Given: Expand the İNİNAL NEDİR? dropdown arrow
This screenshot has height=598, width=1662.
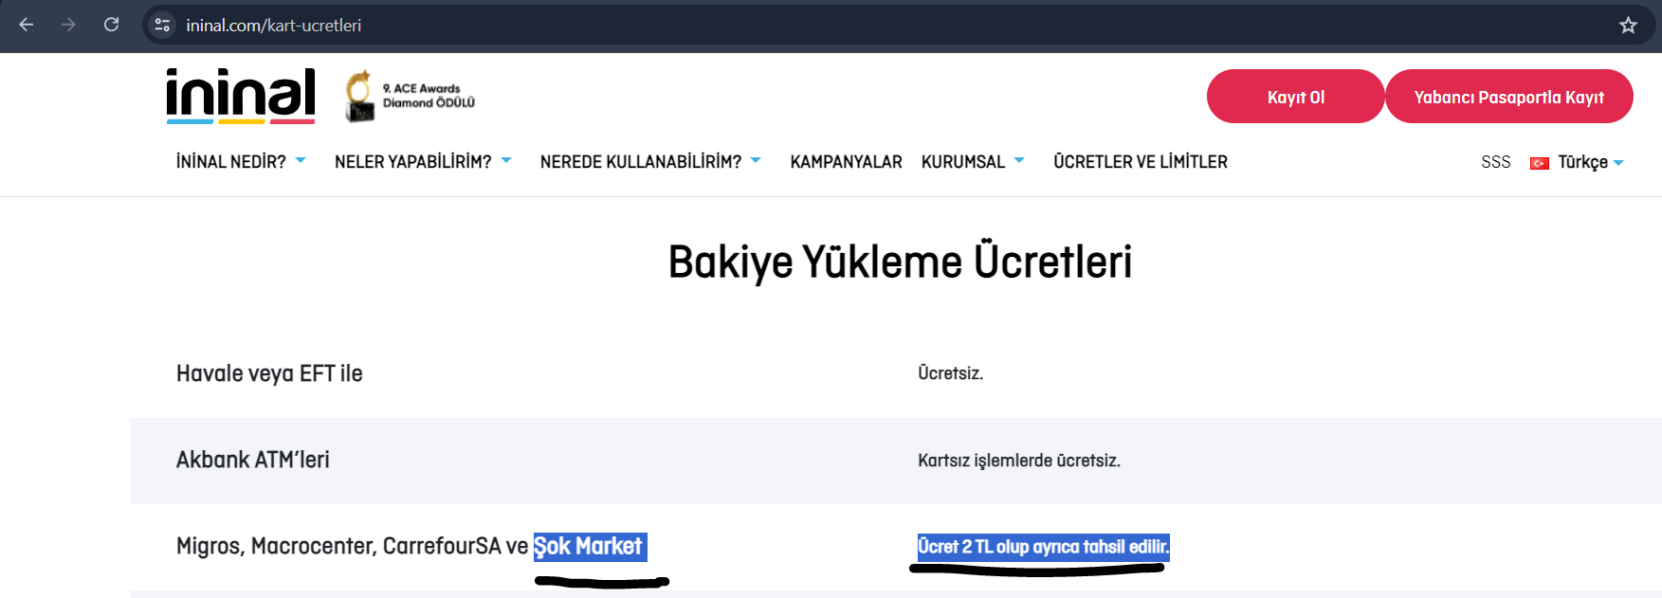Looking at the screenshot, I should (301, 161).
